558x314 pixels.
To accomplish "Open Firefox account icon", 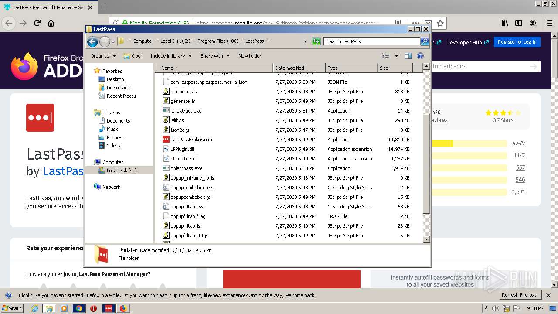I will [533, 23].
